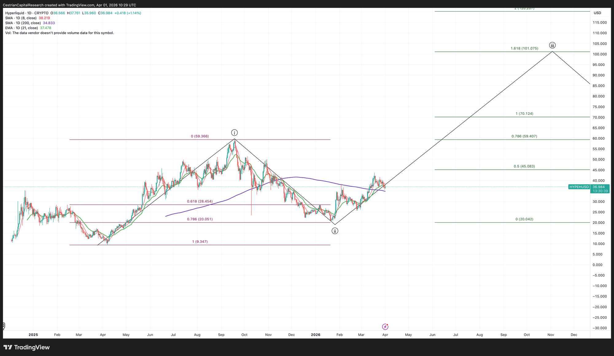Click the 36.984 current price label
614x356 pixels.
pos(599,187)
